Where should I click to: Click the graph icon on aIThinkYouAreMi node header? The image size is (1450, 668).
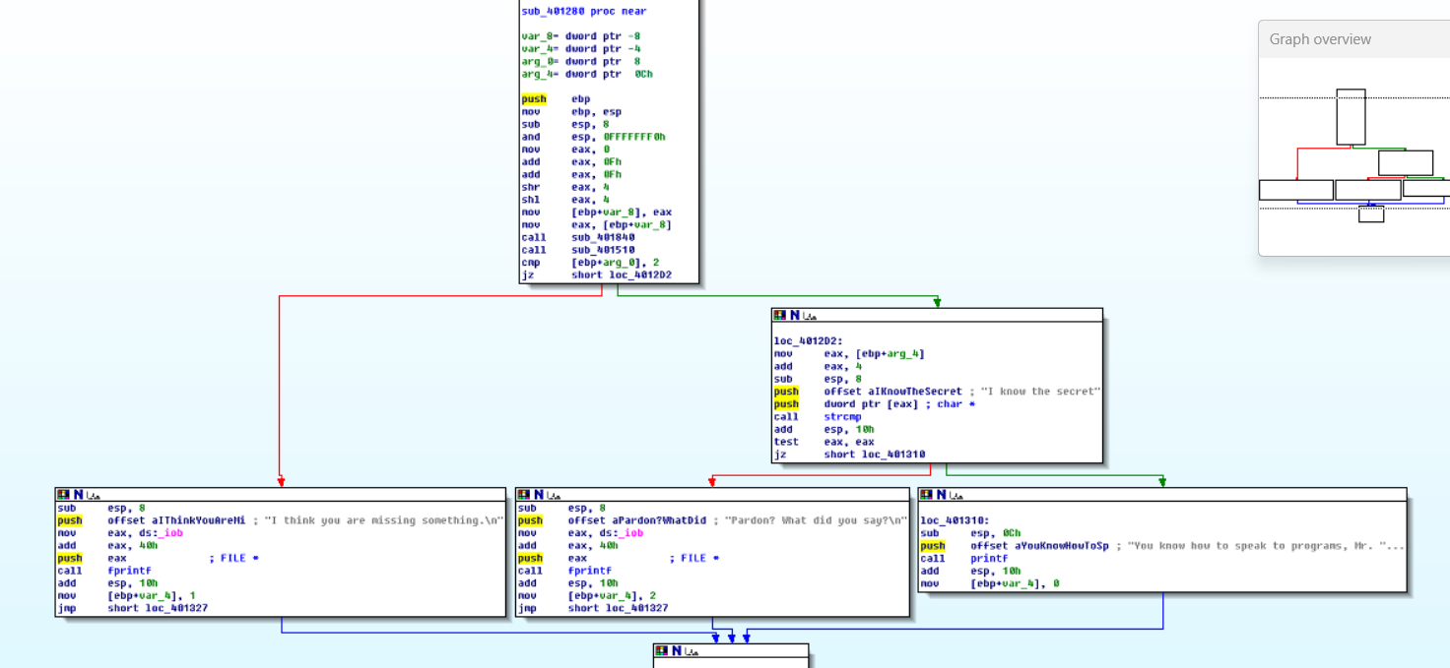[x=93, y=495]
